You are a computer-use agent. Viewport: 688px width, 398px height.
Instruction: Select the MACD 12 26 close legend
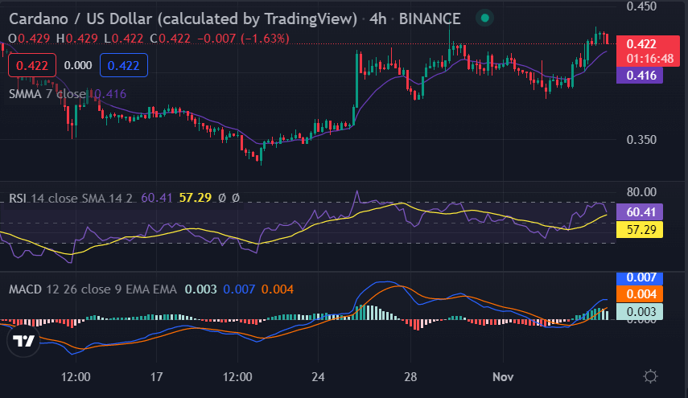pyautogui.click(x=93, y=289)
